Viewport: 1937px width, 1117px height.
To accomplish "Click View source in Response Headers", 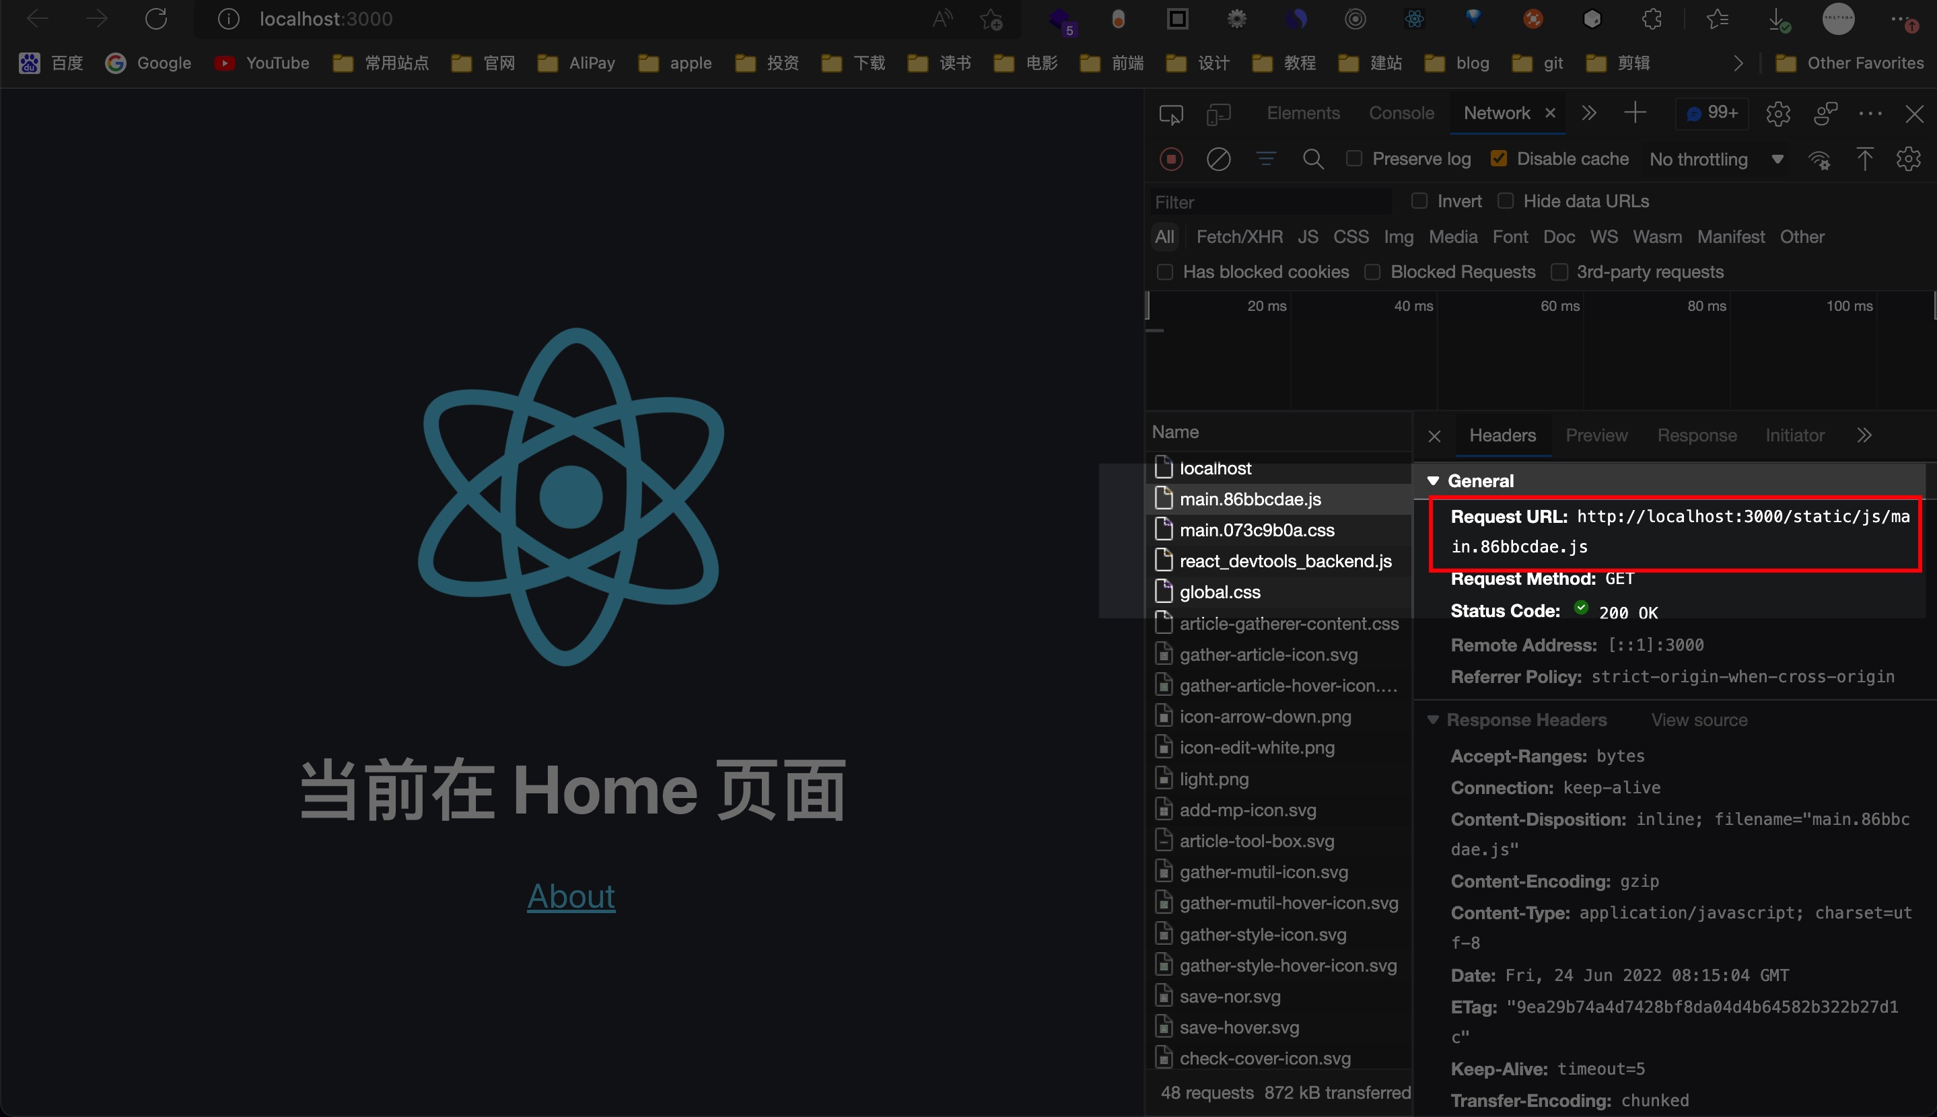I will [x=1700, y=719].
